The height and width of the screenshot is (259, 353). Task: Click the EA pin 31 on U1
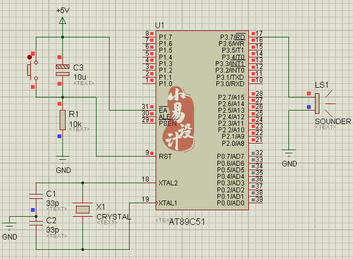pyautogui.click(x=149, y=110)
